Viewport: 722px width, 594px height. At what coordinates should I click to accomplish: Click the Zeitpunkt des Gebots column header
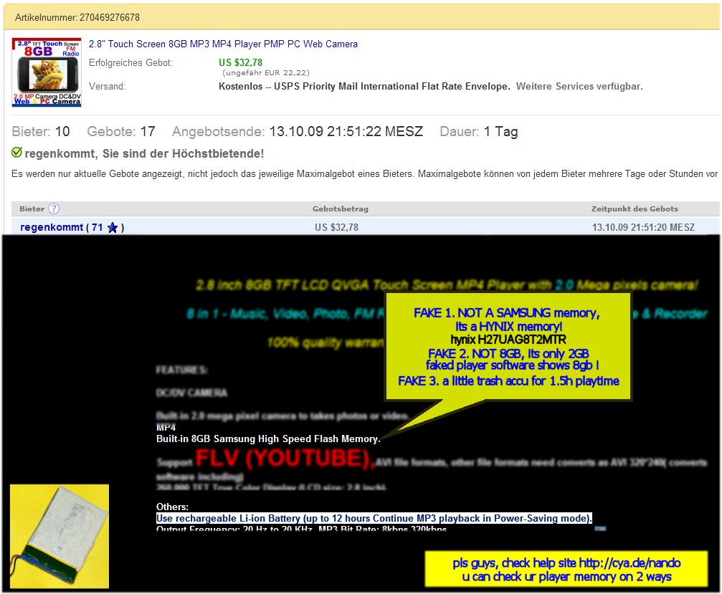click(x=635, y=209)
